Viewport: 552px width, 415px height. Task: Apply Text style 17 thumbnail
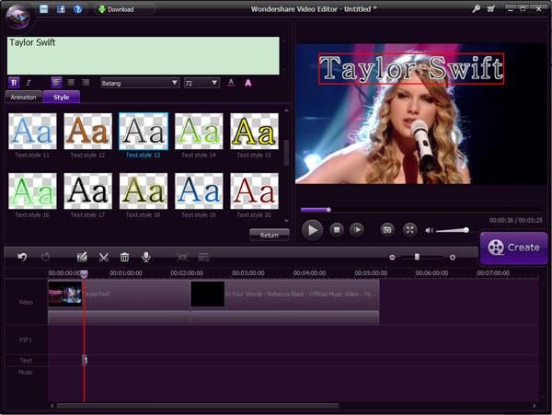(x=88, y=191)
